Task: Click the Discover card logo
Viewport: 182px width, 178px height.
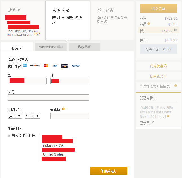Action: [35, 66]
